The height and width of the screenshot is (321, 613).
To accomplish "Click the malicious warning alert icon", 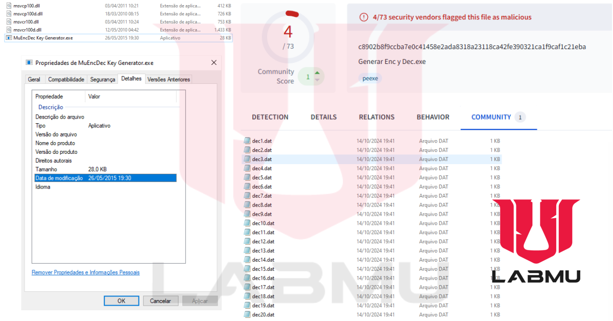I will 364,17.
